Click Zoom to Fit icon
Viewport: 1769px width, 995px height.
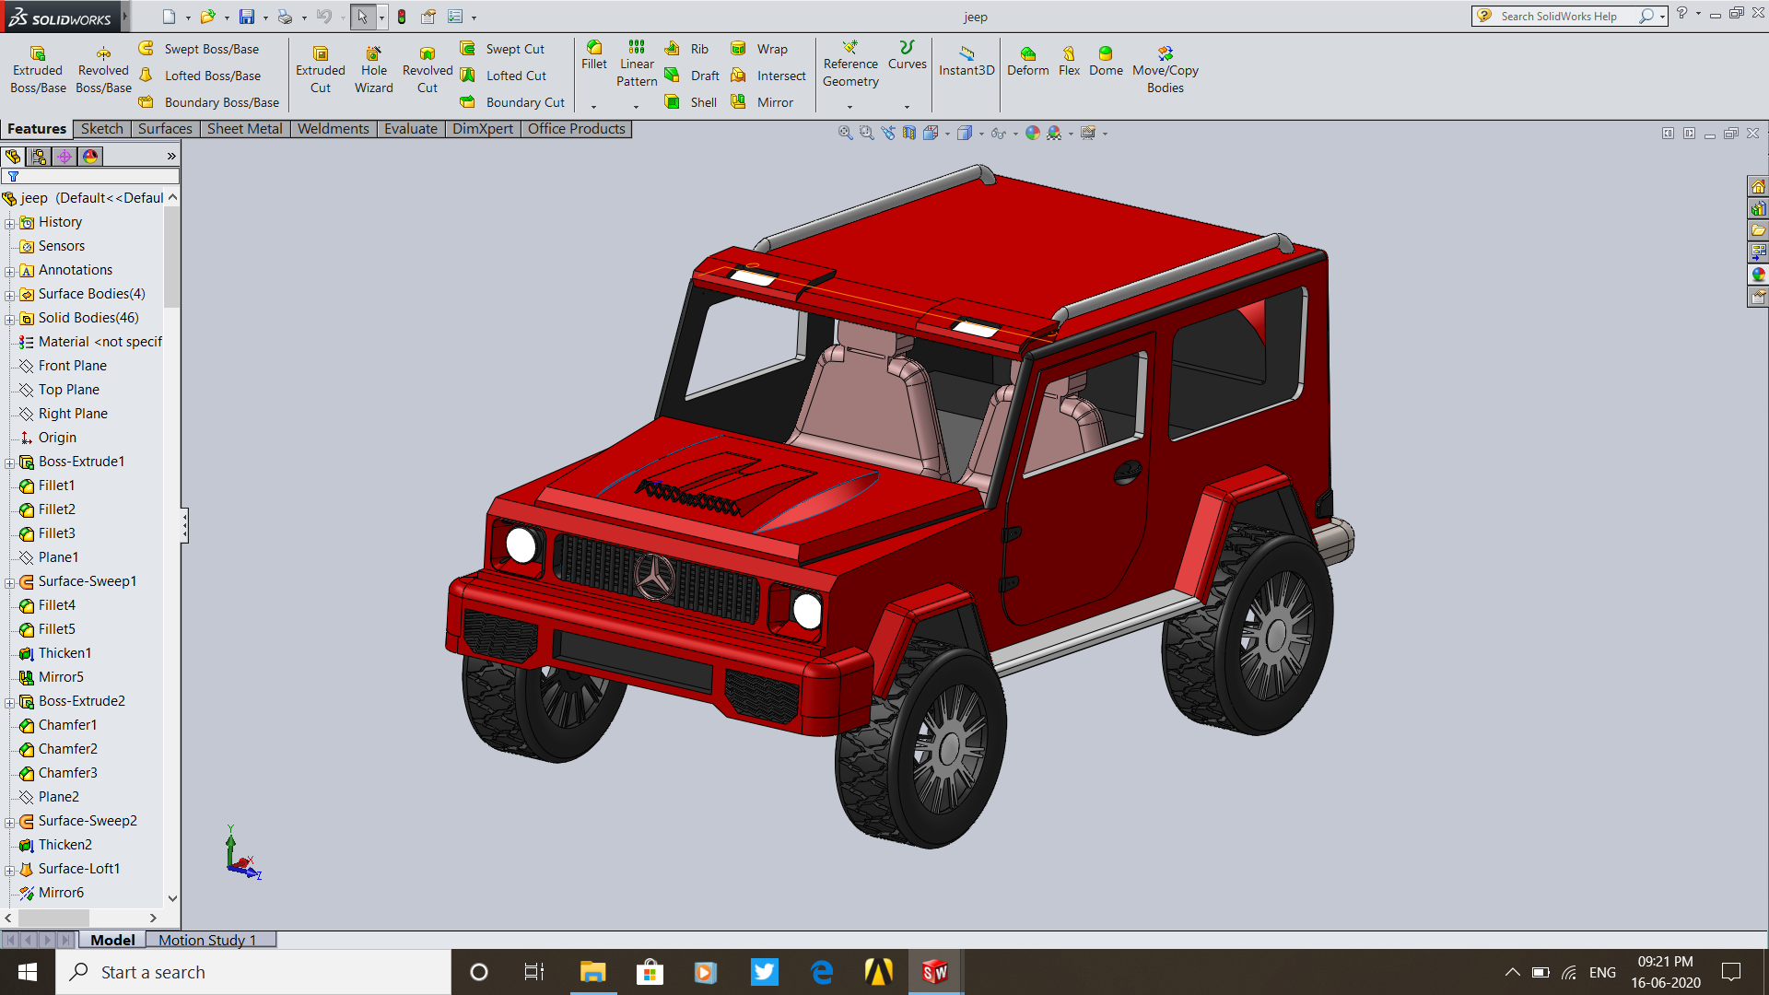pyautogui.click(x=845, y=133)
